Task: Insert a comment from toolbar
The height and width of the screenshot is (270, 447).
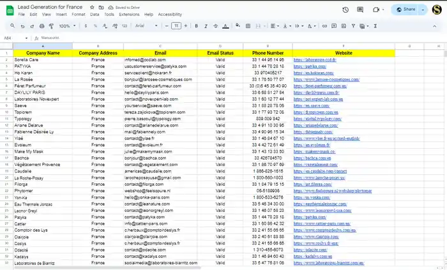Action: [x=334, y=26]
